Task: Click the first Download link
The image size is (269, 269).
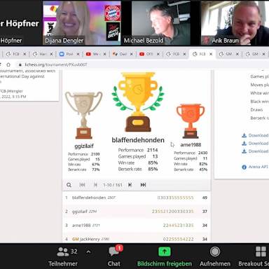Action: click(x=255, y=135)
